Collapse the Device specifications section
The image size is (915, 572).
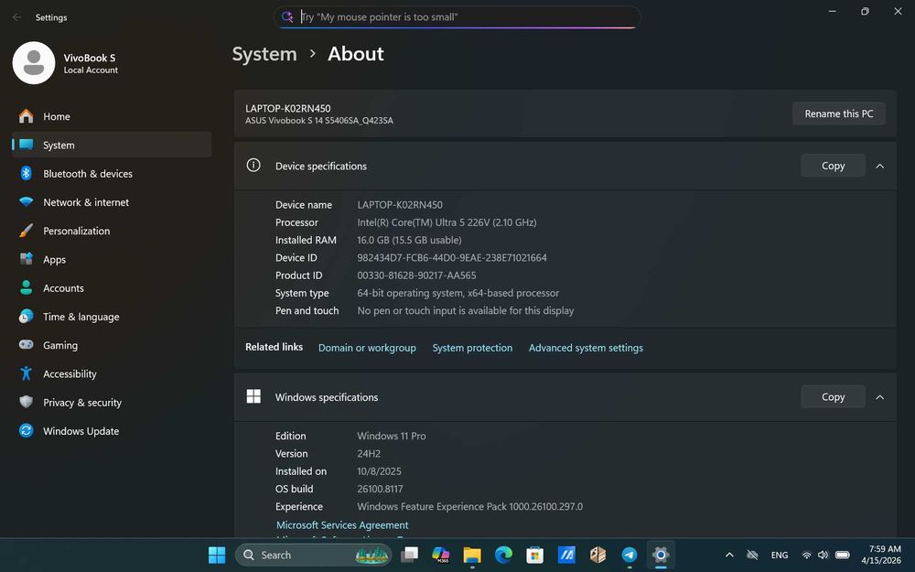(x=879, y=166)
